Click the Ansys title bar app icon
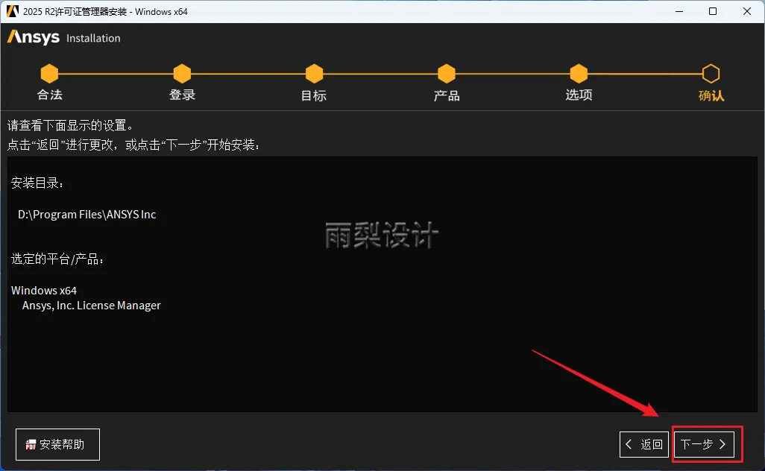765x471 pixels. click(x=12, y=11)
